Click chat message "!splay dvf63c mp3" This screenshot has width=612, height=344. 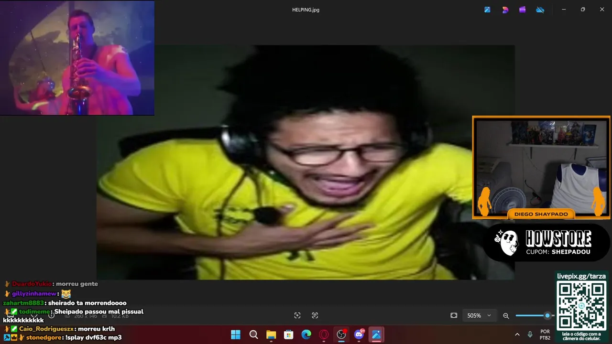[x=93, y=337]
